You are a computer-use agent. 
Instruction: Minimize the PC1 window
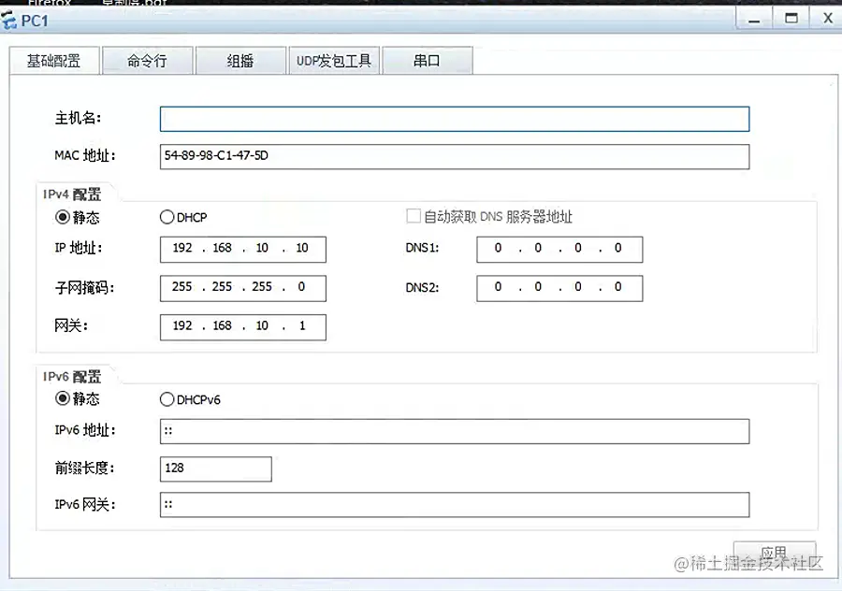(754, 20)
